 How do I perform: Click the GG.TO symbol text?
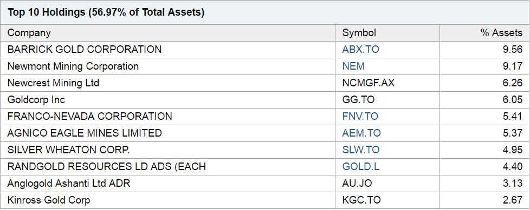coord(358,100)
